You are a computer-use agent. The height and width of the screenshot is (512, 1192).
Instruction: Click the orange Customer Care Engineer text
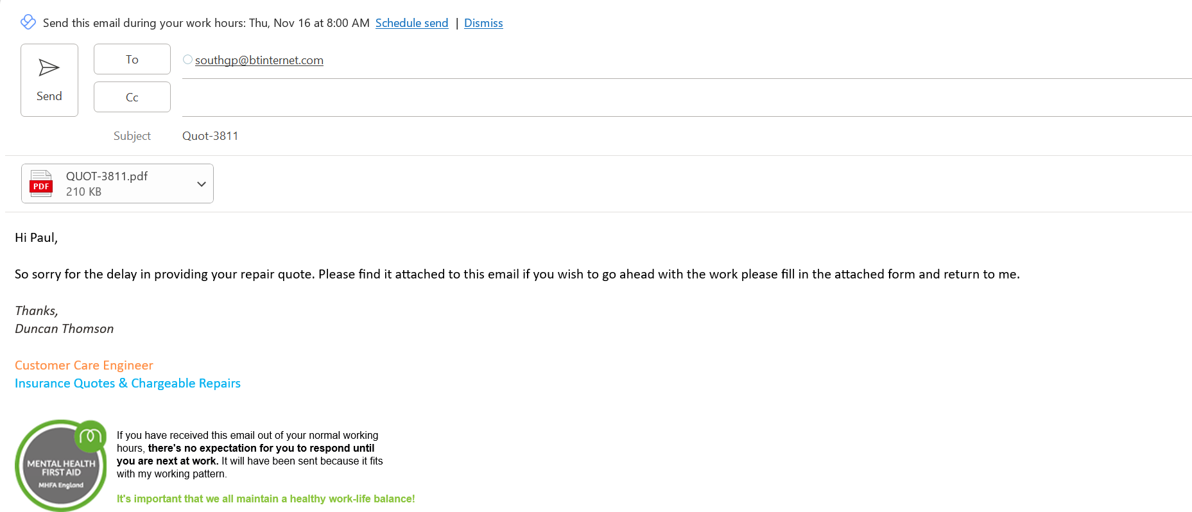tap(84, 366)
